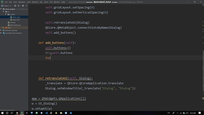
Task: Click the locate/scroll-from-source target icon
Action: coord(15,6)
